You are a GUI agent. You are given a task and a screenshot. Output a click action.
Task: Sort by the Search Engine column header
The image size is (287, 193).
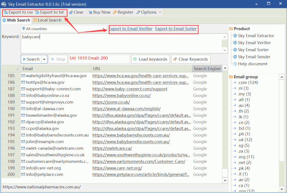207,69
